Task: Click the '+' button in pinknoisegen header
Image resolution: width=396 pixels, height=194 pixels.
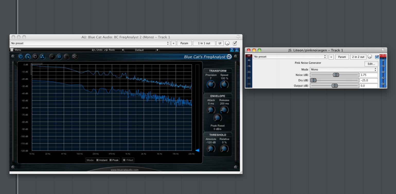Action: 331,57
